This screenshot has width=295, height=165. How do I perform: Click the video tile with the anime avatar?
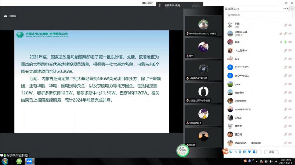pyautogui.click(x=204, y=70)
